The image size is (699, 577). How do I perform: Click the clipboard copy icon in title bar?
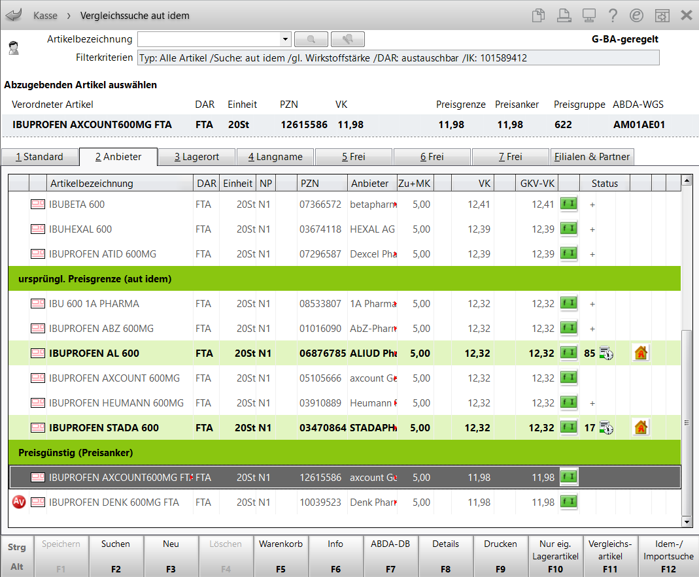click(x=539, y=15)
